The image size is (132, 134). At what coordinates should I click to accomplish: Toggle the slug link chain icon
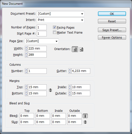[85, 122]
